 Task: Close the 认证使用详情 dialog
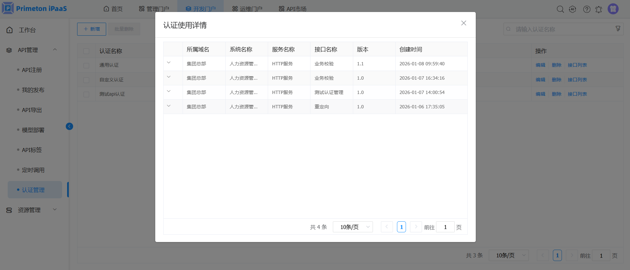tap(463, 23)
